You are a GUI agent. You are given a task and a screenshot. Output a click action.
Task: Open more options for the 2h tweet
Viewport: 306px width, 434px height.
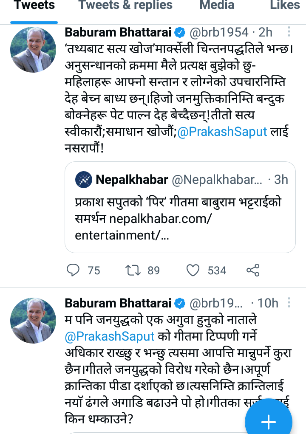289,32
